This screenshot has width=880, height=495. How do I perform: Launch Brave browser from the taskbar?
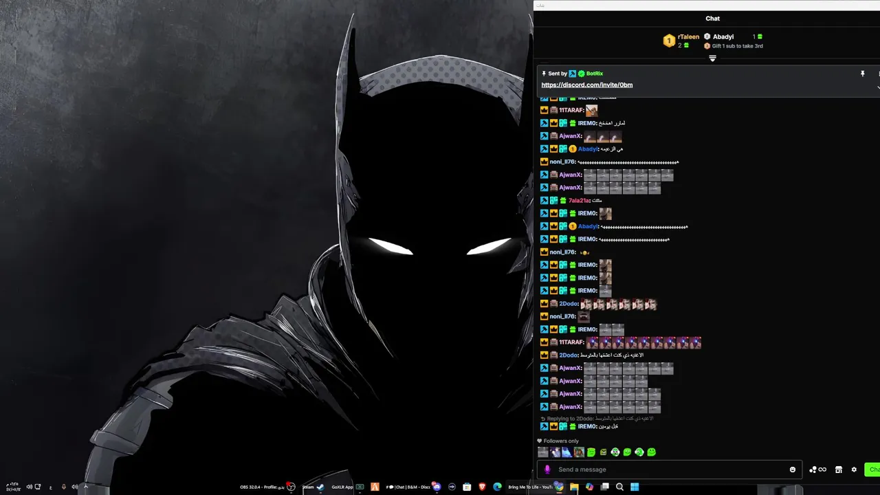point(482,487)
